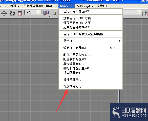Click the Select and Manipulate icon
148x121 pixels.
click(x=55, y=13)
